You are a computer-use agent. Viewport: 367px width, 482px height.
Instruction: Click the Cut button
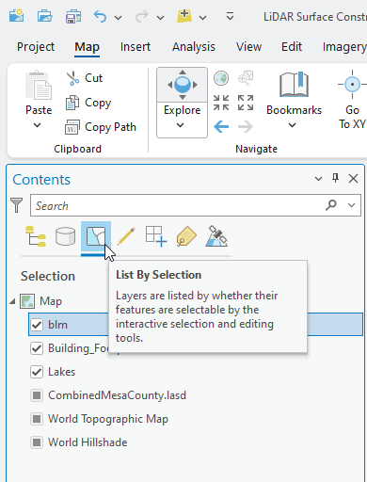click(x=85, y=78)
